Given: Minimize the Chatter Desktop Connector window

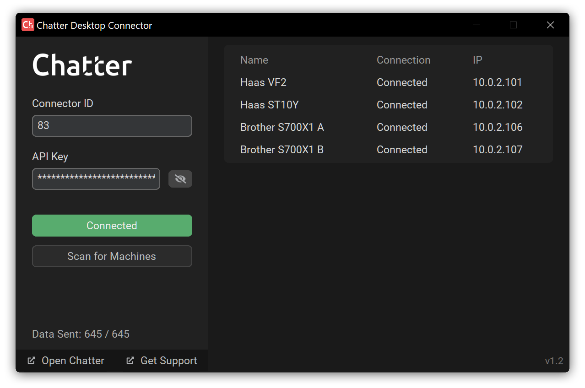Looking at the screenshot, I should point(476,25).
